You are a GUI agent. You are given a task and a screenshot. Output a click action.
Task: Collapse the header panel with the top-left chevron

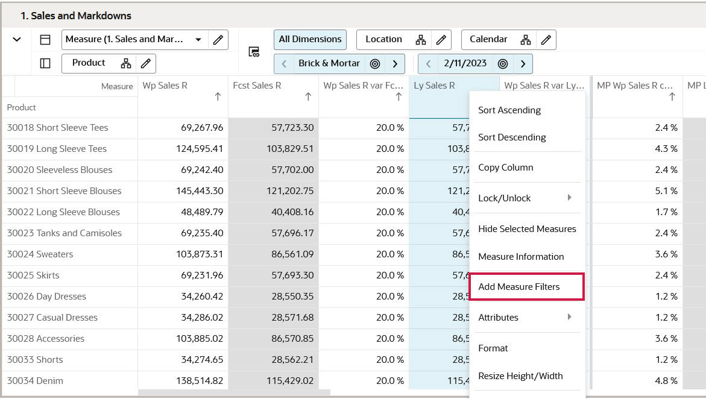pos(17,39)
